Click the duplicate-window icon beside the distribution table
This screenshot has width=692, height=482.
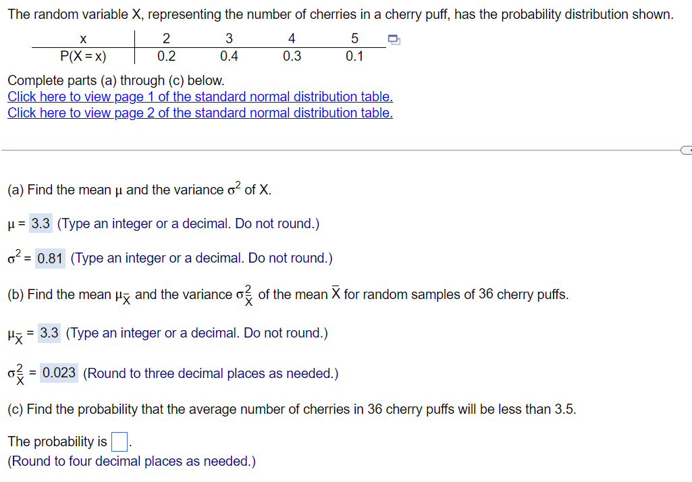(x=394, y=41)
